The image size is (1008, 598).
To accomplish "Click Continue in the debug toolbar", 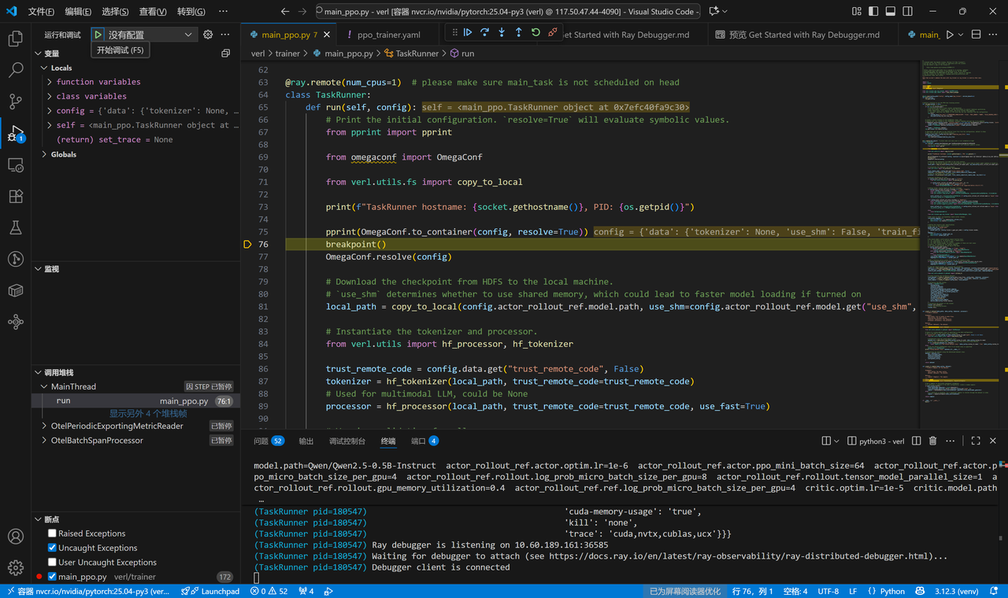I will 468,33.
